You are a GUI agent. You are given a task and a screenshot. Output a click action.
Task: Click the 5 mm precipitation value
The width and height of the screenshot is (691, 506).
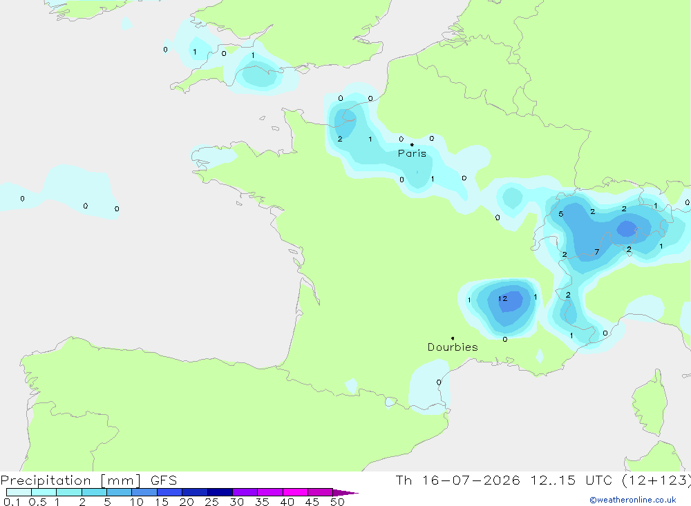[x=561, y=214]
